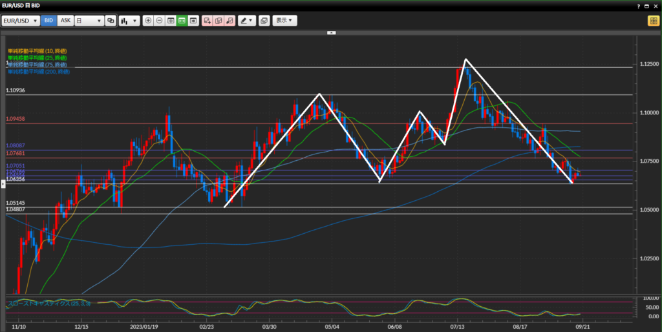Click the linked-windows icon beside timeframe
Image resolution: width=662 pixels, height=332 pixels.
(x=111, y=21)
